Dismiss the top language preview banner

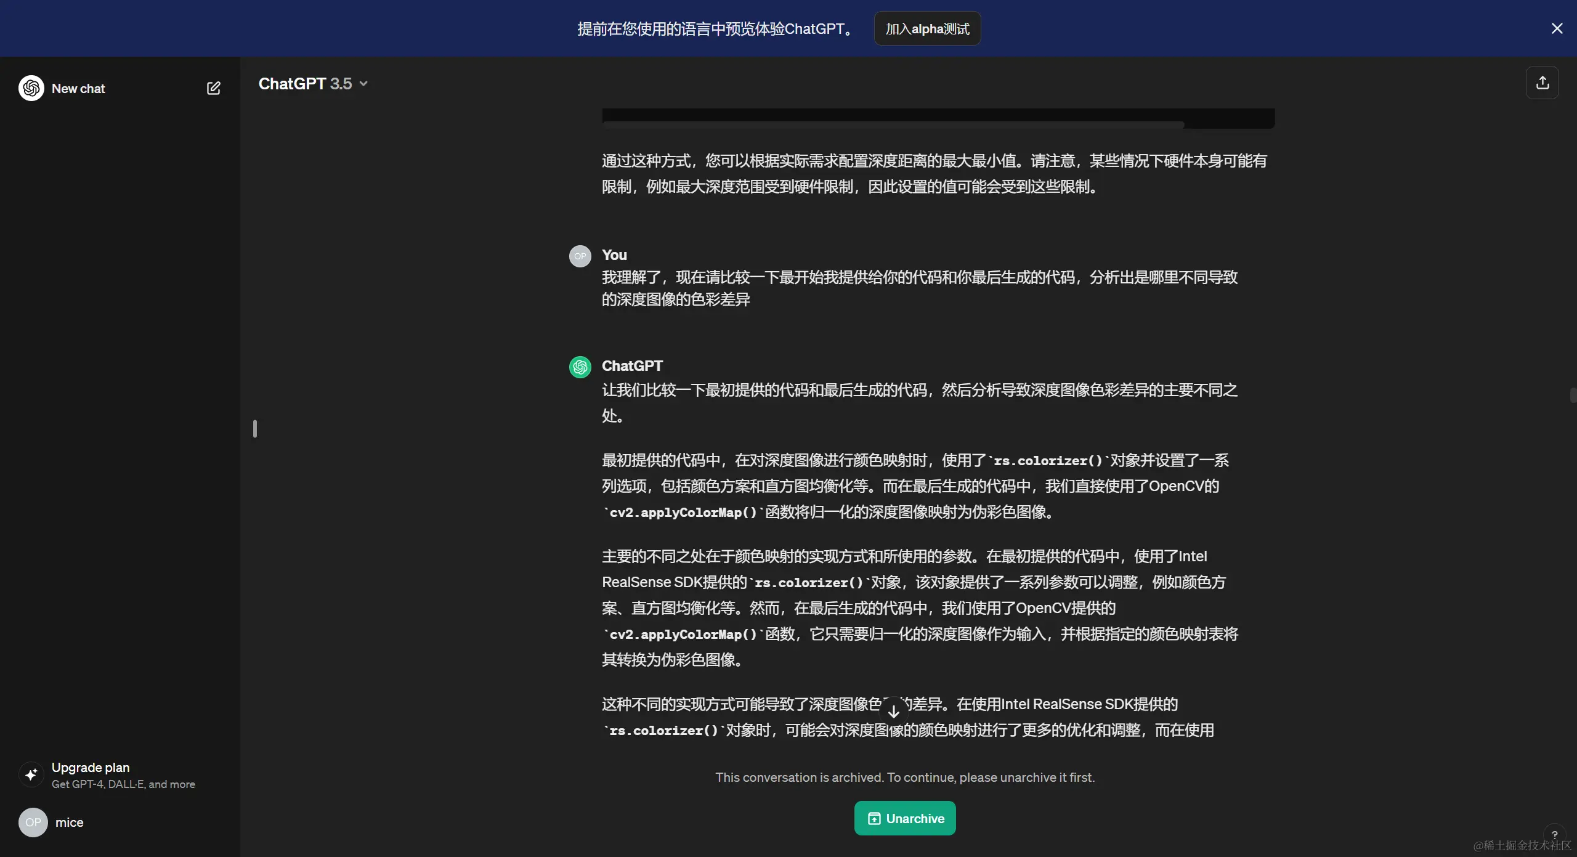(x=1557, y=28)
